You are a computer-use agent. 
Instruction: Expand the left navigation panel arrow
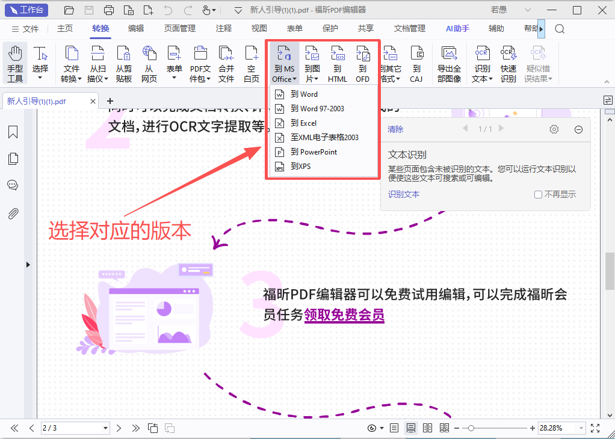click(28, 265)
